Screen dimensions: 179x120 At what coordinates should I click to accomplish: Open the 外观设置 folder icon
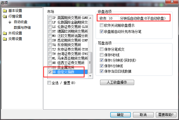pos(5,33)
